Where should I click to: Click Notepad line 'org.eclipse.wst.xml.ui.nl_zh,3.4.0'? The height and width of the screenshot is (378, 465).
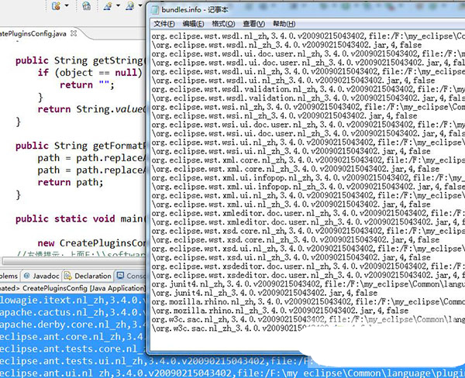308,196
